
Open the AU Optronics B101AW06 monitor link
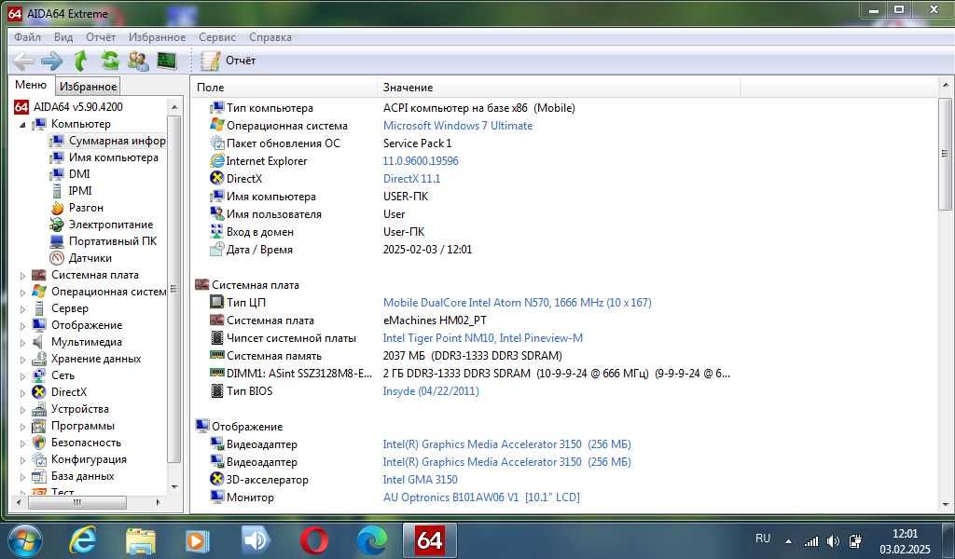(x=481, y=498)
